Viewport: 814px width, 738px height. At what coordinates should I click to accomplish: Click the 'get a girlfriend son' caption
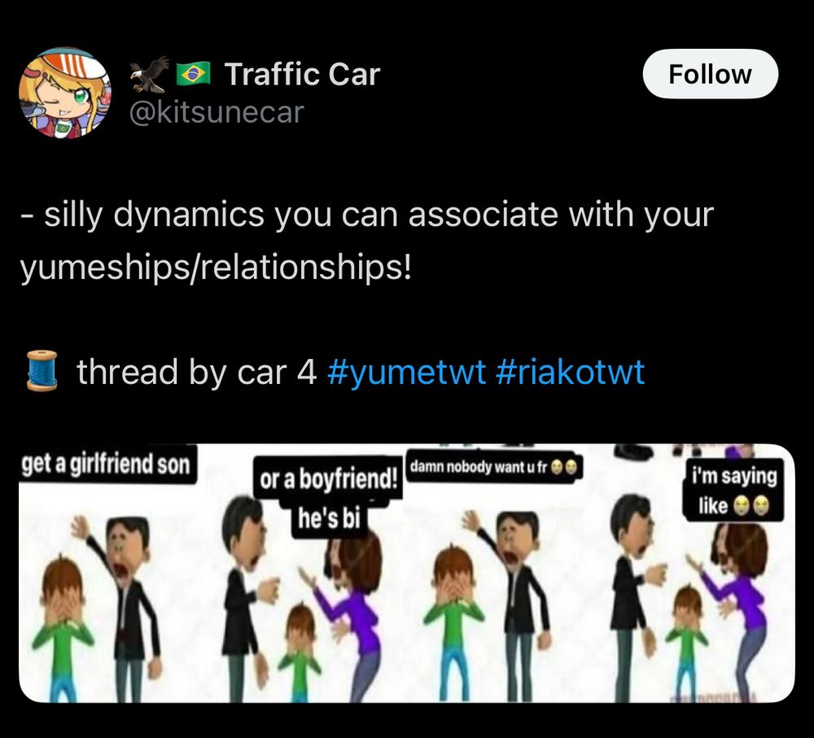107,465
